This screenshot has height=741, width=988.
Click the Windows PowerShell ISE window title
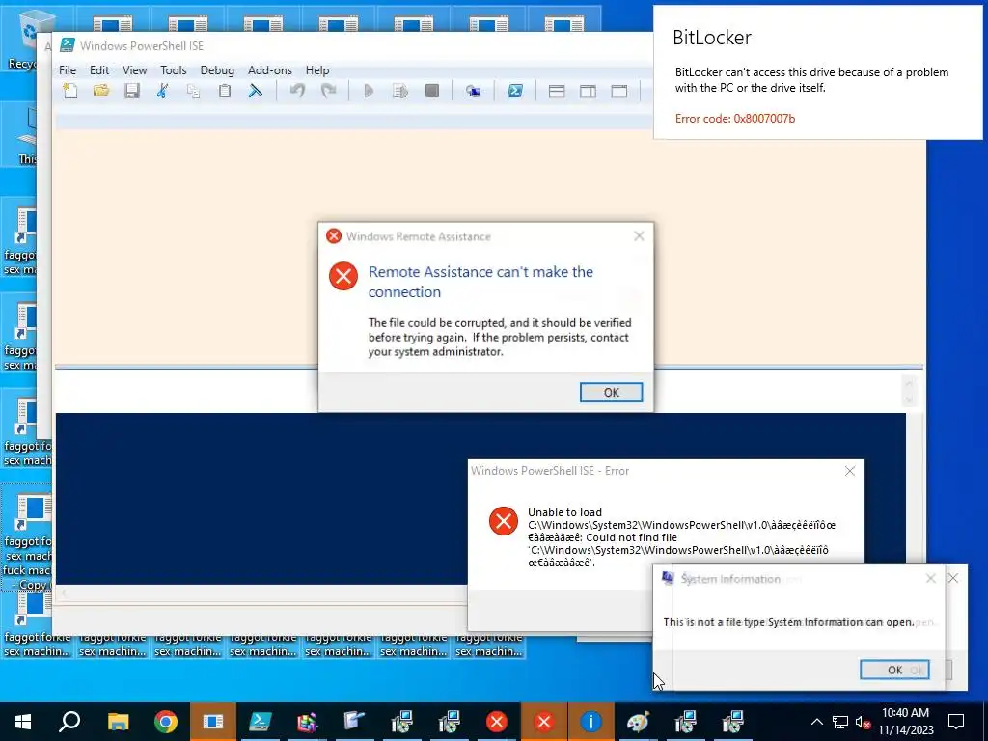click(142, 46)
